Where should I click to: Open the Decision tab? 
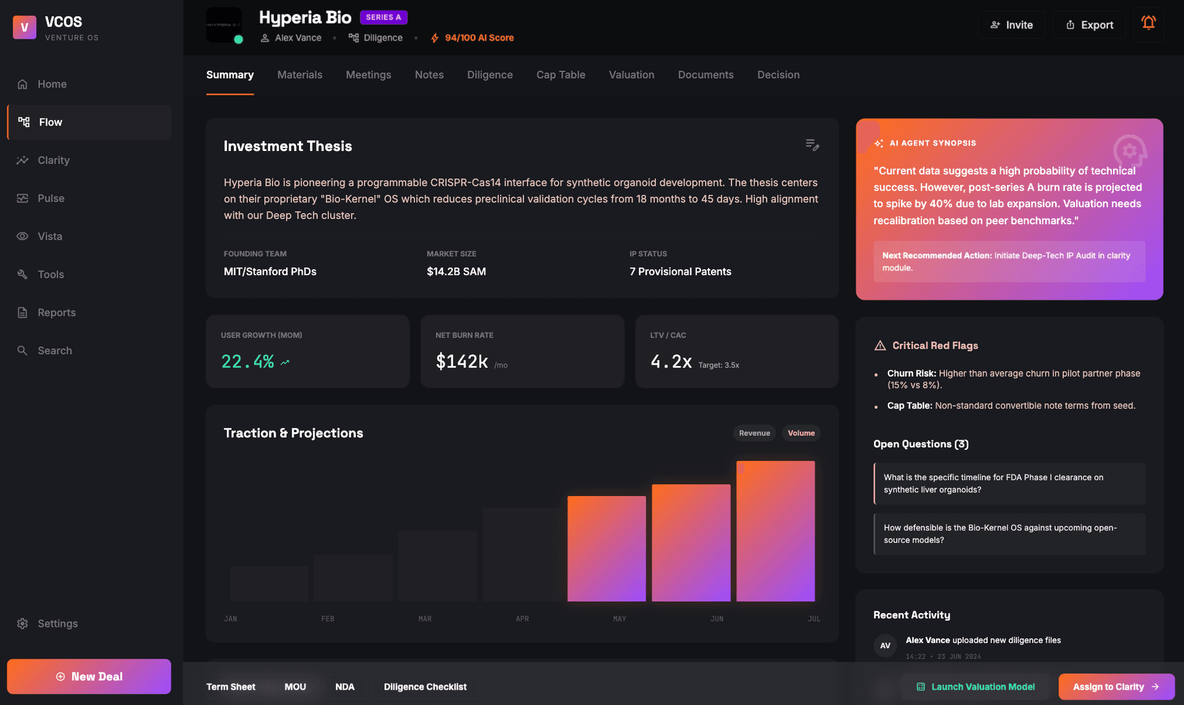coord(778,75)
